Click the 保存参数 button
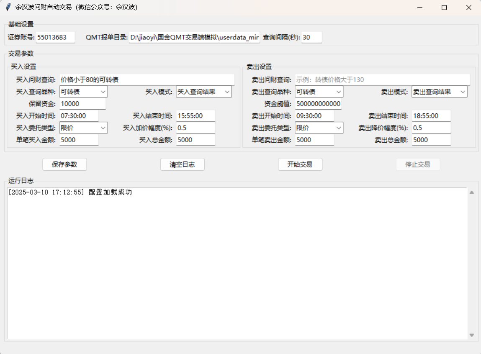 pyautogui.click(x=64, y=164)
